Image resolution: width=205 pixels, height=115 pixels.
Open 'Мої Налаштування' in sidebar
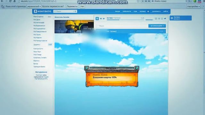40,41
